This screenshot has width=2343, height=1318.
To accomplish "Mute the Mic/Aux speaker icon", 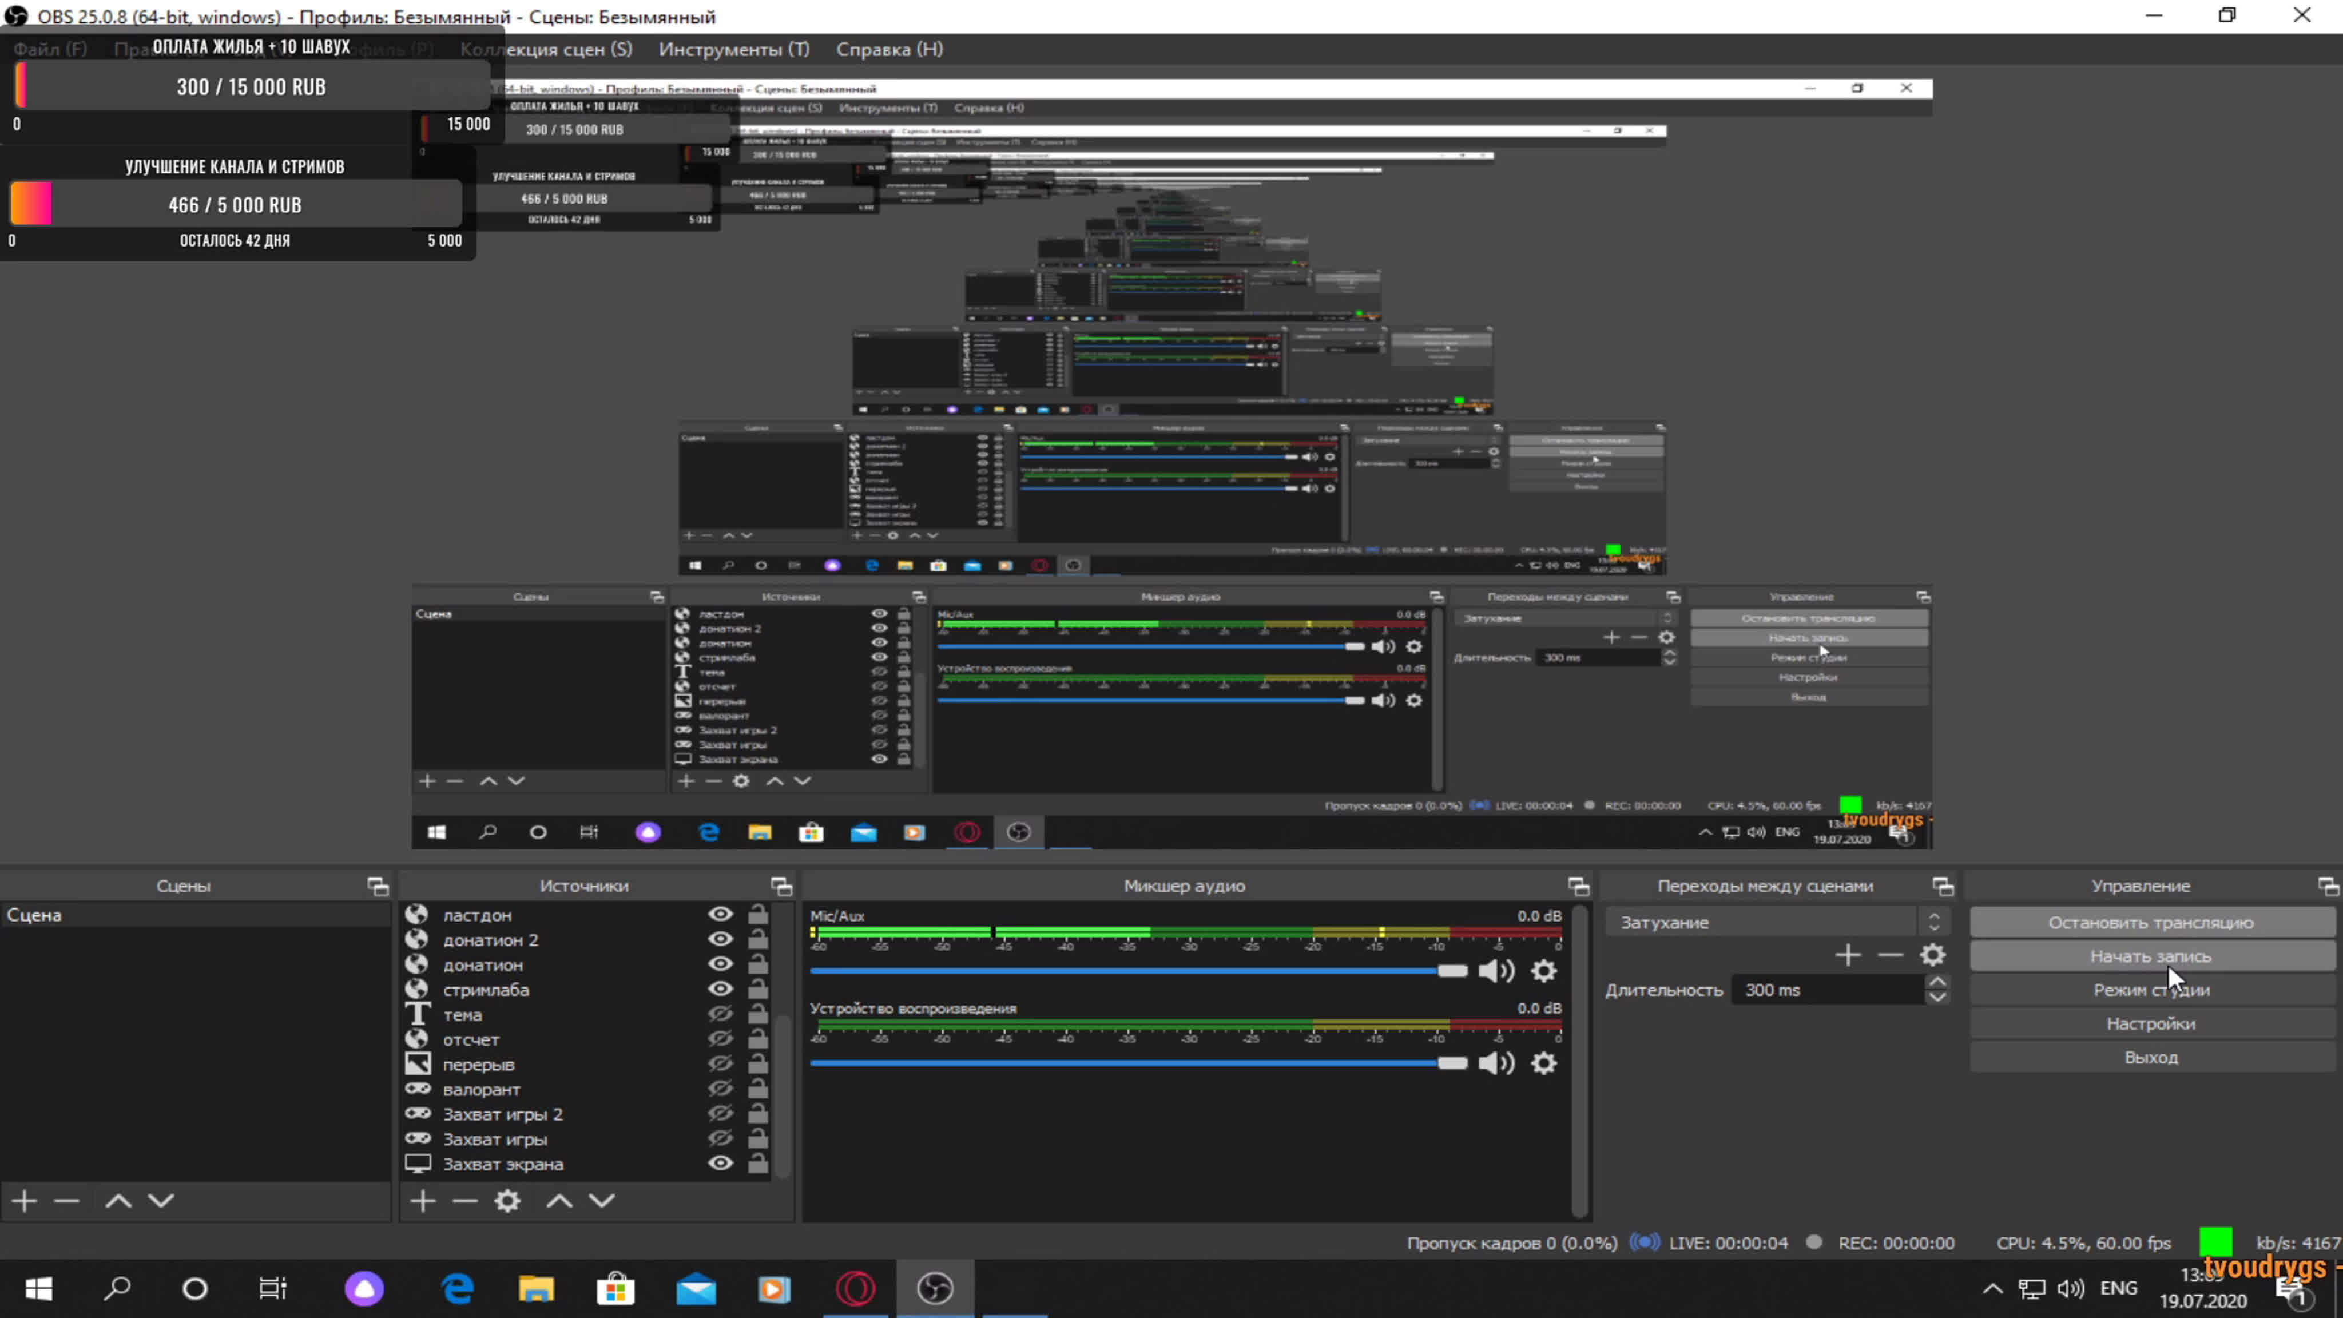I will pos(1496,971).
